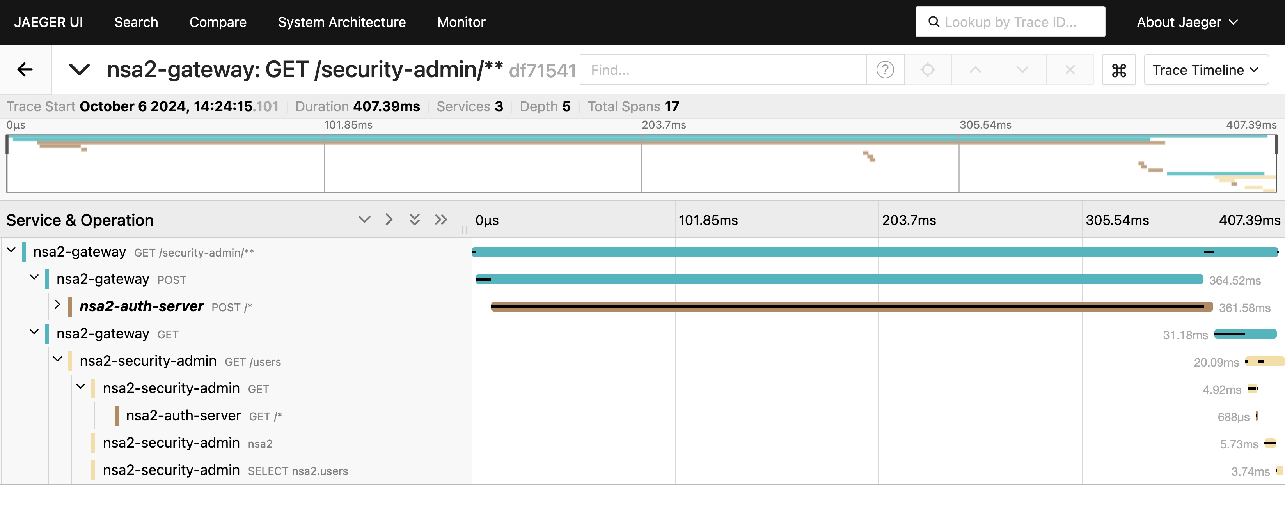Expand one level of spans chevron down
The image size is (1285, 517).
[x=364, y=220]
